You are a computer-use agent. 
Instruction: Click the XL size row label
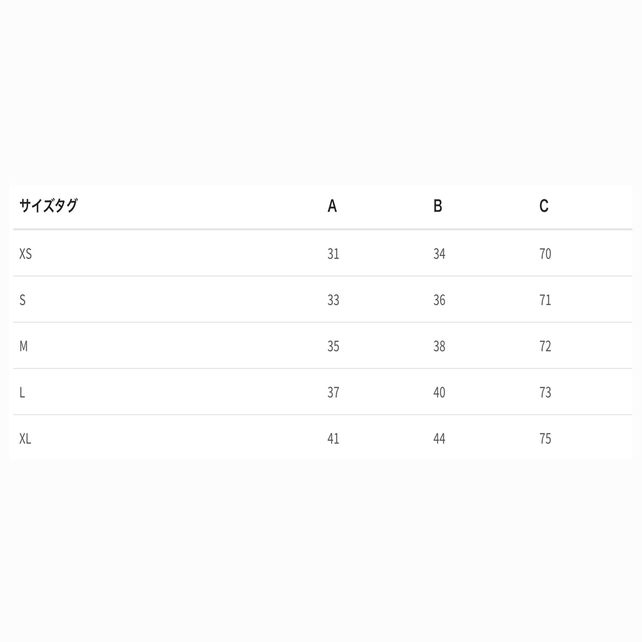point(25,438)
